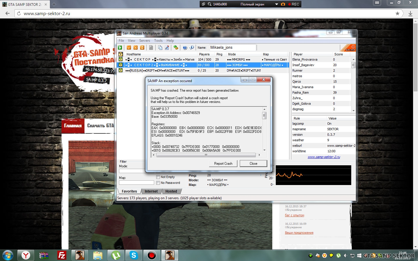Click the camera screenshot icon in recorder bar

(x=283, y=4)
